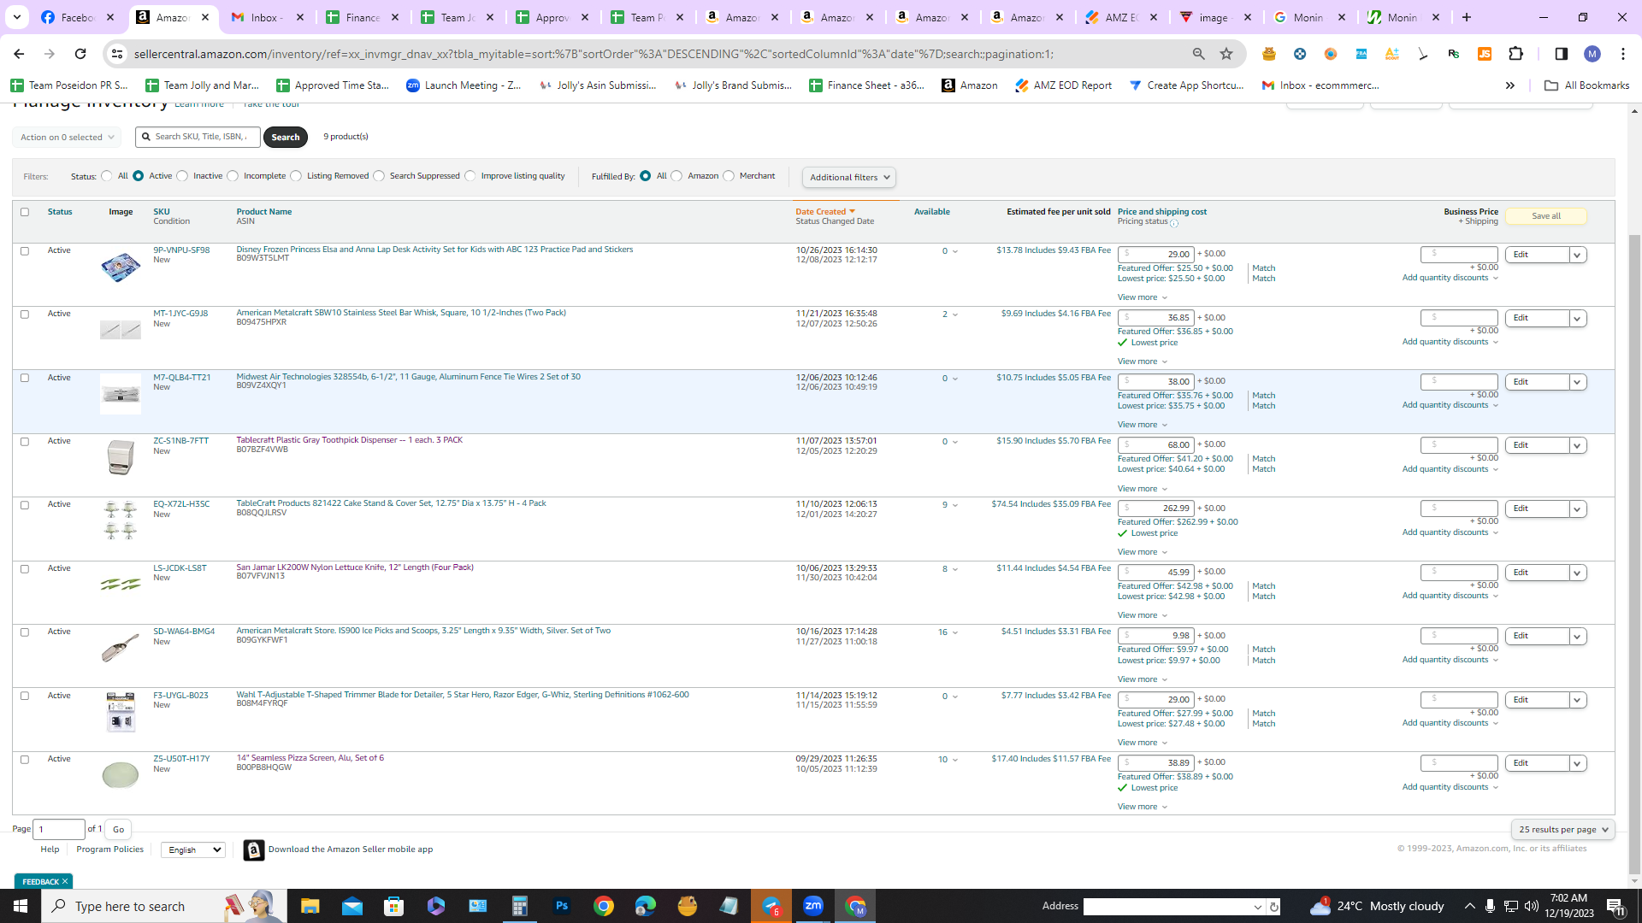Click the Pricing status info icon
This screenshot has height=923, width=1642.
[x=1174, y=223]
